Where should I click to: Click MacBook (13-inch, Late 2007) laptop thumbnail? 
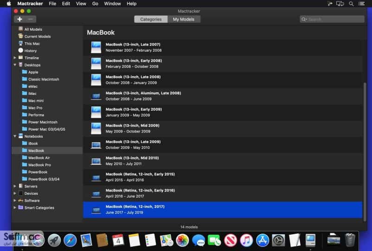96,47
